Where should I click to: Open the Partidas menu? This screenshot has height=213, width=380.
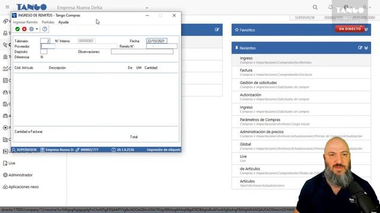point(48,22)
